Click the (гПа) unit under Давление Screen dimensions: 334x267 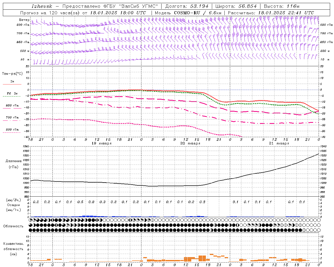click(14, 167)
